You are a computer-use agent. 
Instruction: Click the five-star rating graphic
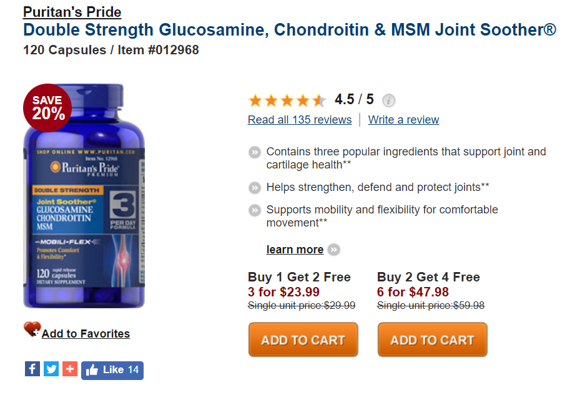click(287, 100)
